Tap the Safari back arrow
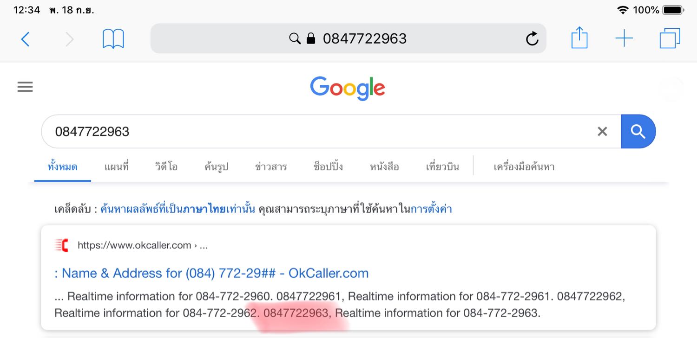The width and height of the screenshot is (697, 338). click(x=26, y=39)
